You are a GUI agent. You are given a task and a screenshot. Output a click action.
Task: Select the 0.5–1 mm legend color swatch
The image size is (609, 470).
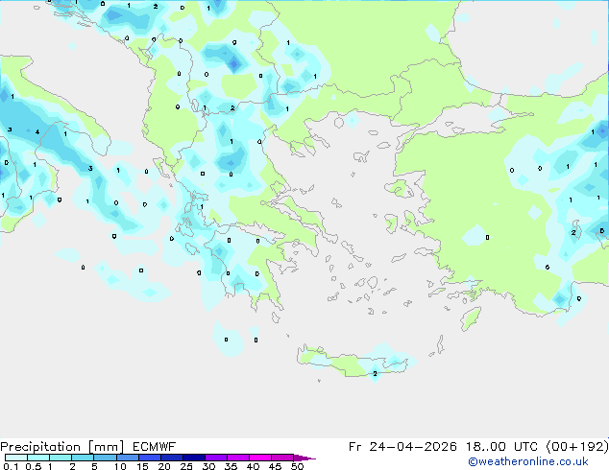38,458
